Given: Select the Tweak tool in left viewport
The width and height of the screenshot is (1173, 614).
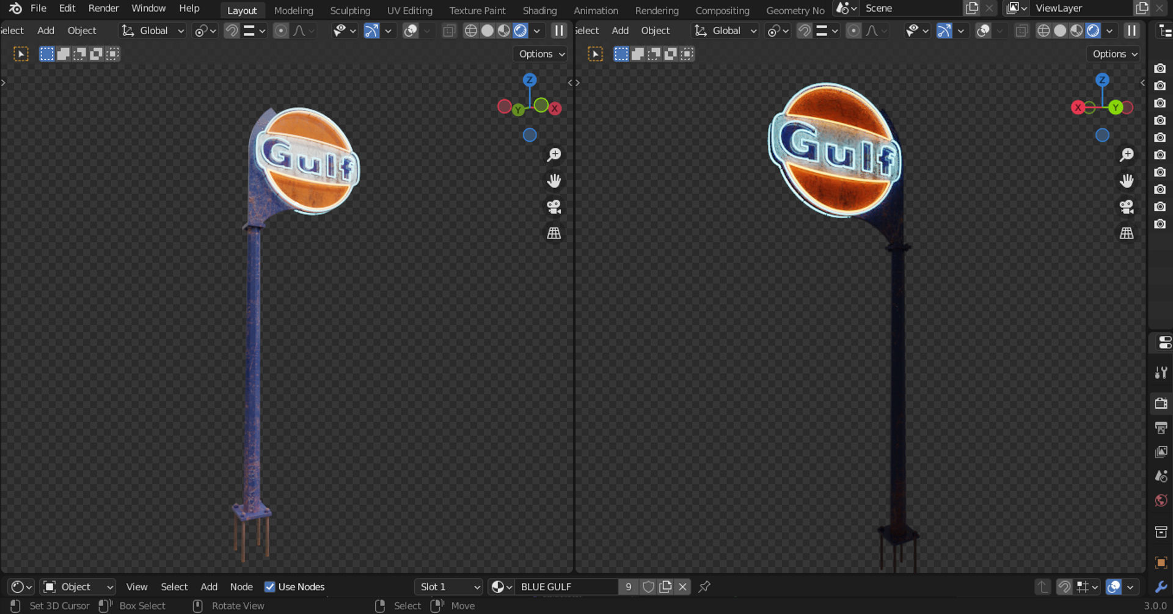Looking at the screenshot, I should [21, 54].
